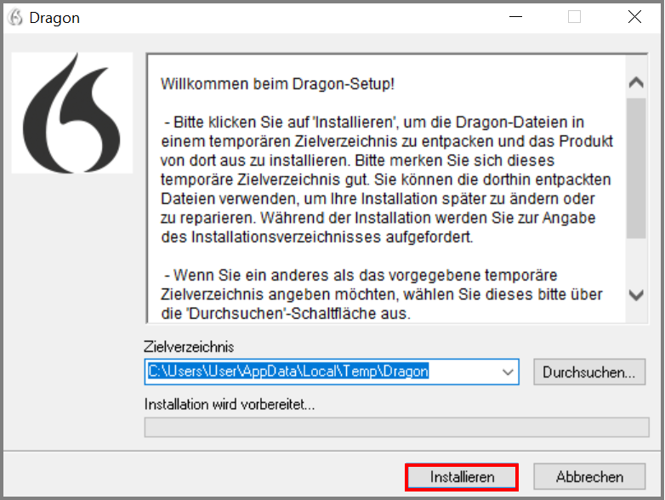Click the Abbrechen button
Image resolution: width=665 pixels, height=500 pixels.
point(589,477)
